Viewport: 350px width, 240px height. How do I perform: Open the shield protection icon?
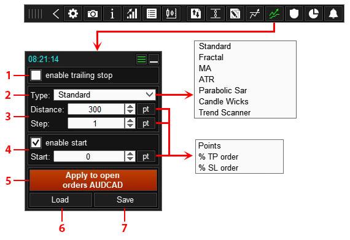tap(294, 14)
